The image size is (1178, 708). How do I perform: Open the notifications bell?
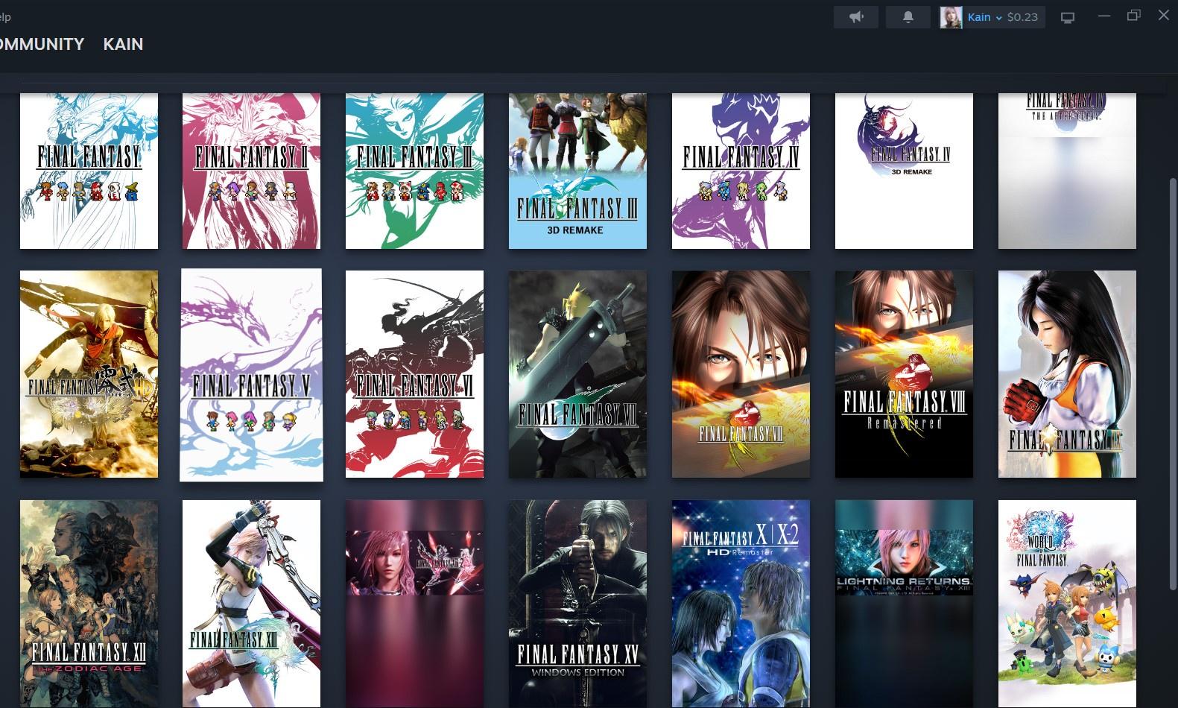(908, 17)
